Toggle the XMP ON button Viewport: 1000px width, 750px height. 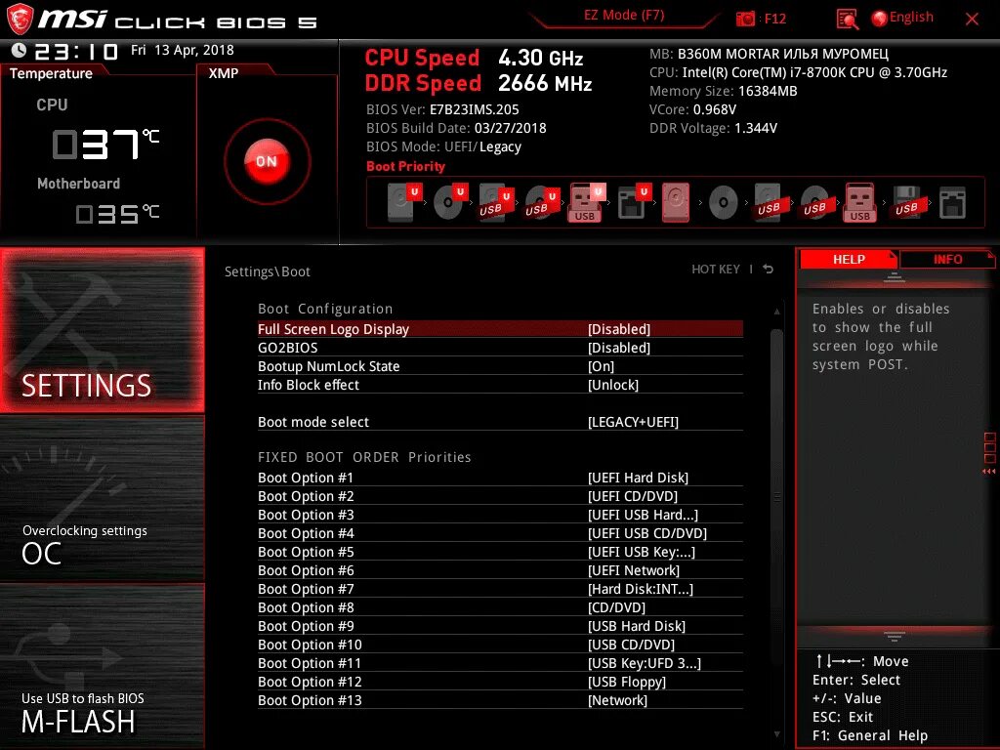coord(267,161)
